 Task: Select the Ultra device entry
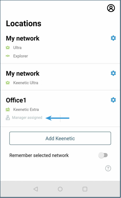click(x=17, y=48)
